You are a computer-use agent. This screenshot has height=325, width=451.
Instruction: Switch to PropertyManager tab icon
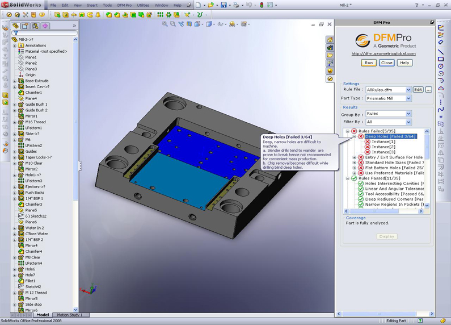click(26, 26)
